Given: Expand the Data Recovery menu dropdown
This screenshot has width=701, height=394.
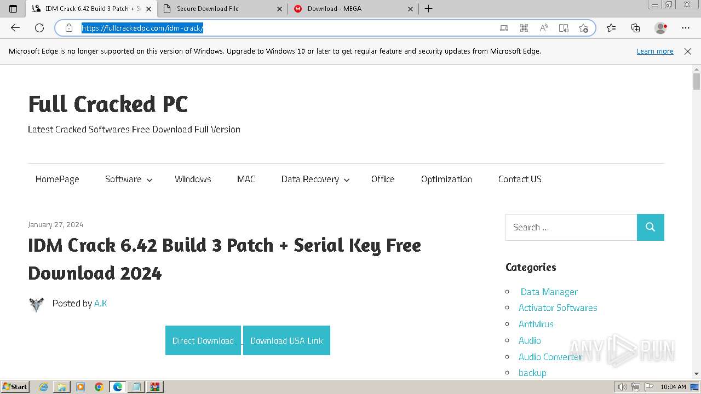Looking at the screenshot, I should (315, 179).
